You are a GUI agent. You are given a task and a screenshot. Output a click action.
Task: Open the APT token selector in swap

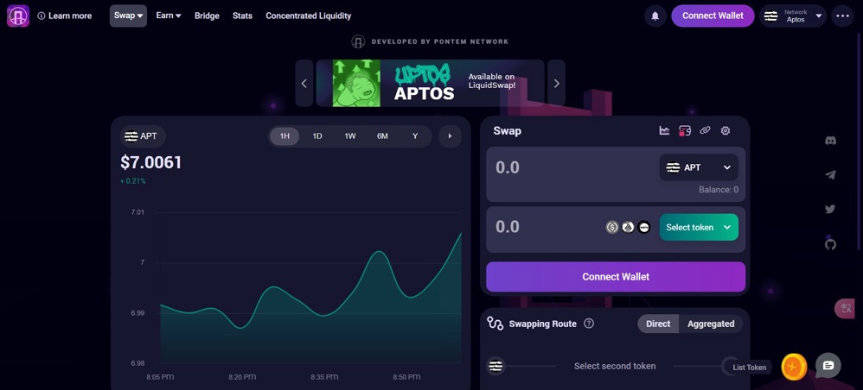point(699,167)
